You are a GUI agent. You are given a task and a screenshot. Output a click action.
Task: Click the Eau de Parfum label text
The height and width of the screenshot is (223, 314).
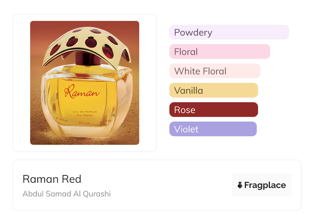[x=85, y=112]
